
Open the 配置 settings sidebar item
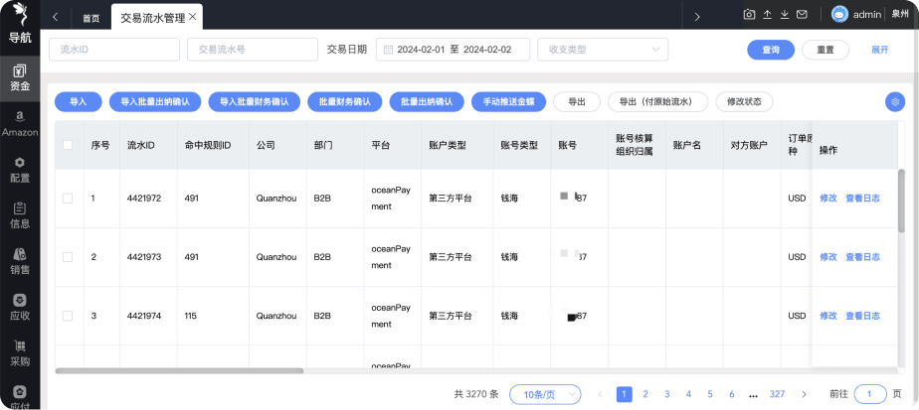click(20, 169)
